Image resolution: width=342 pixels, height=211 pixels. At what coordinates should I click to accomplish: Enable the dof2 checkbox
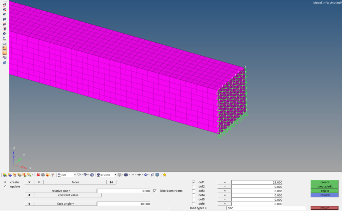pyautogui.click(x=194, y=187)
